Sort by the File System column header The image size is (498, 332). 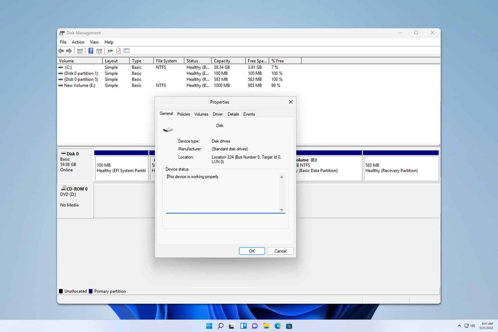click(169, 61)
